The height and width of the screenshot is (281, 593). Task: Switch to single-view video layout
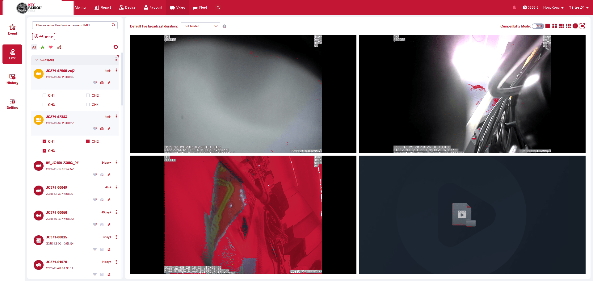pos(548,26)
